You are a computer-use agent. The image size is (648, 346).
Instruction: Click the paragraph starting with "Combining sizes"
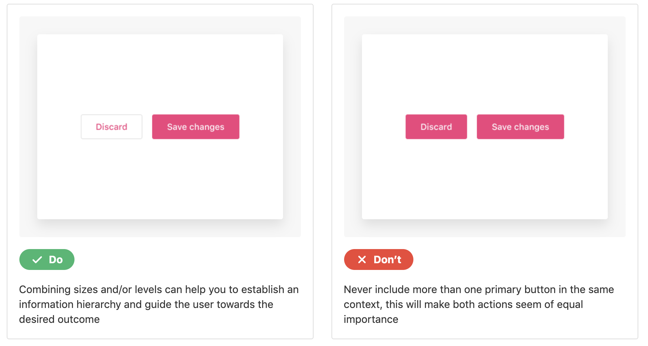pyautogui.click(x=159, y=304)
